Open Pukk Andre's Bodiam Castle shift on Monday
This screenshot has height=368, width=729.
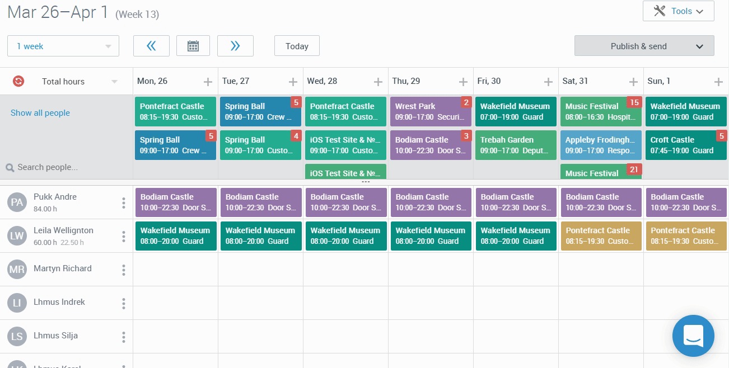click(175, 202)
